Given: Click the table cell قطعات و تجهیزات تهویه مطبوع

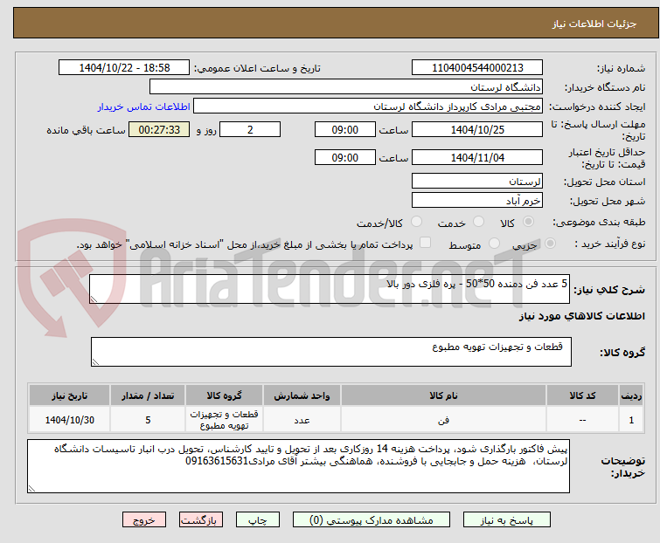Looking at the screenshot, I should point(224,420).
